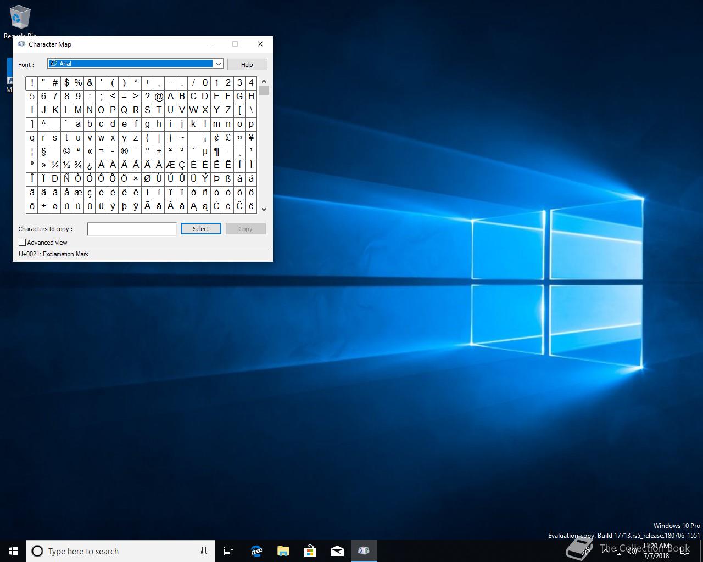
Task: Launch the Mail app from taskbar
Action: click(337, 551)
